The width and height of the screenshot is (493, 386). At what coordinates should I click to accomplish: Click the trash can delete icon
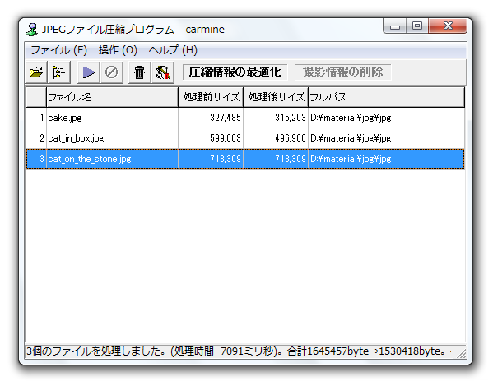[x=139, y=72]
